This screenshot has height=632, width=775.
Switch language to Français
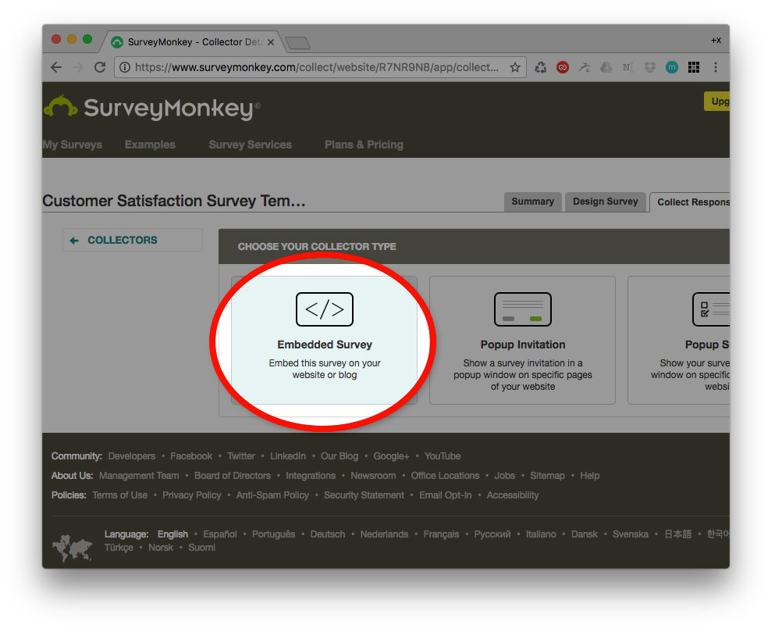pyautogui.click(x=441, y=534)
